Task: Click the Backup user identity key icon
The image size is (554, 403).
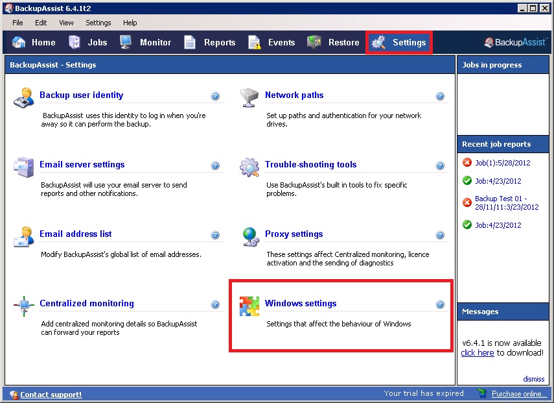Action: [x=24, y=97]
